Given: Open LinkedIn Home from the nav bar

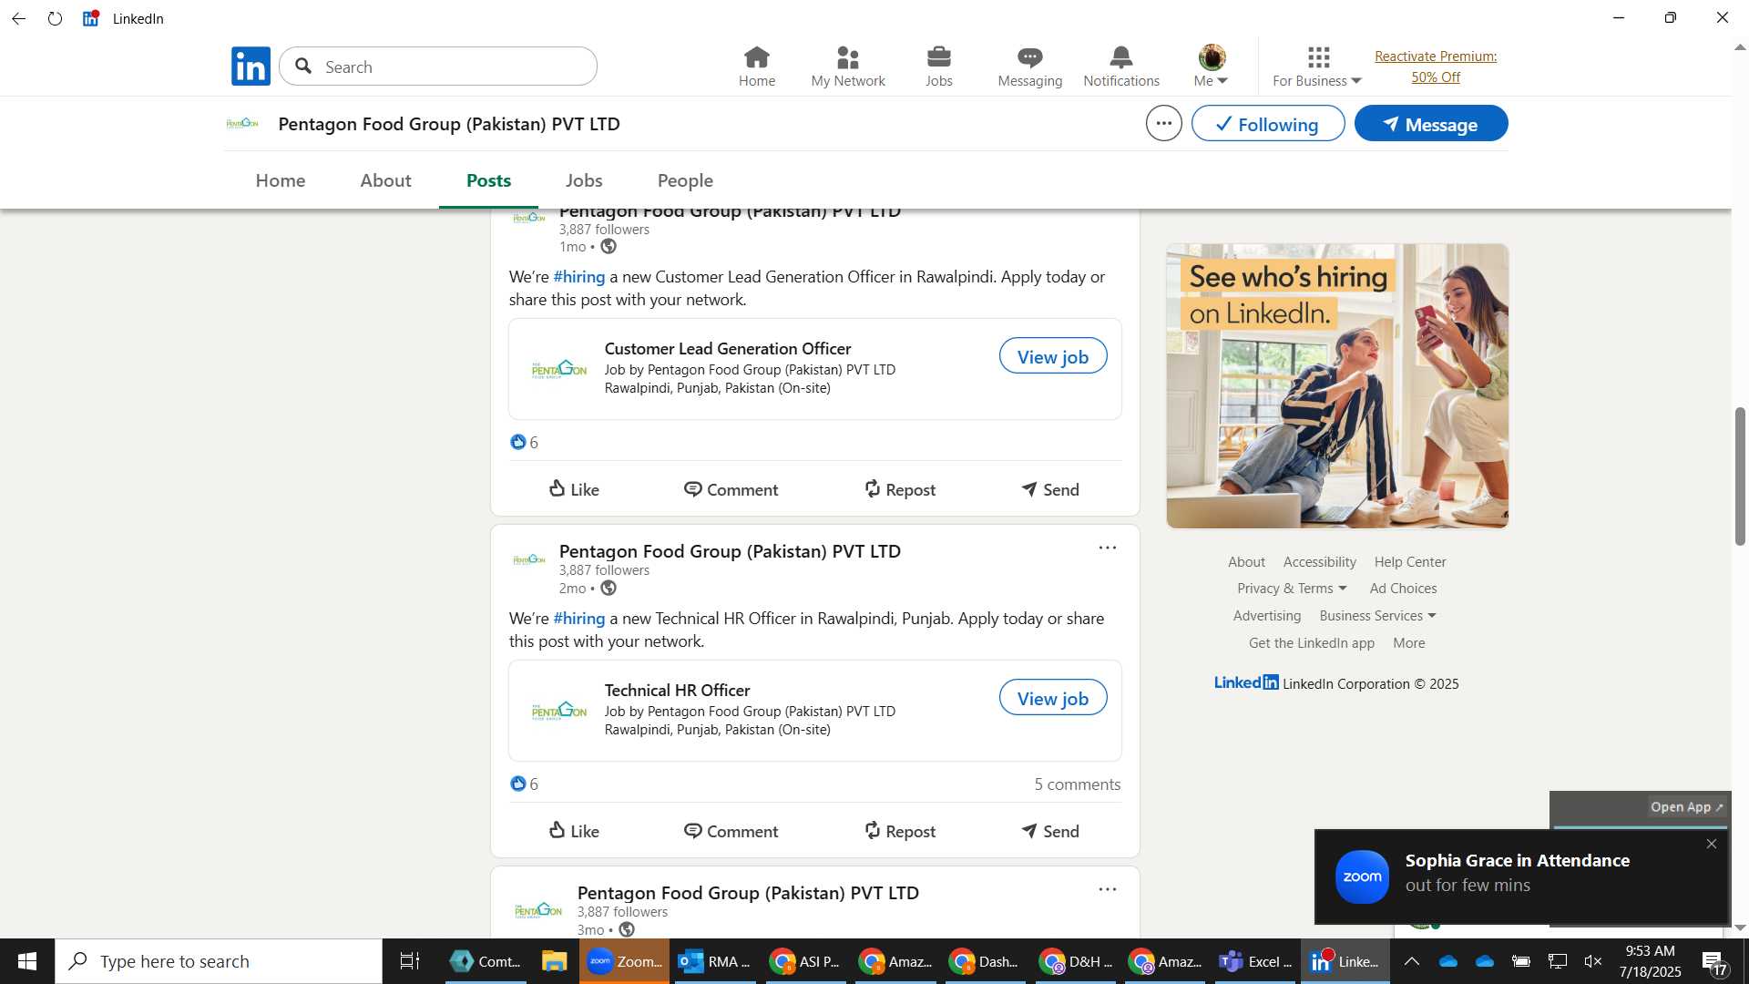Looking at the screenshot, I should pyautogui.click(x=756, y=67).
